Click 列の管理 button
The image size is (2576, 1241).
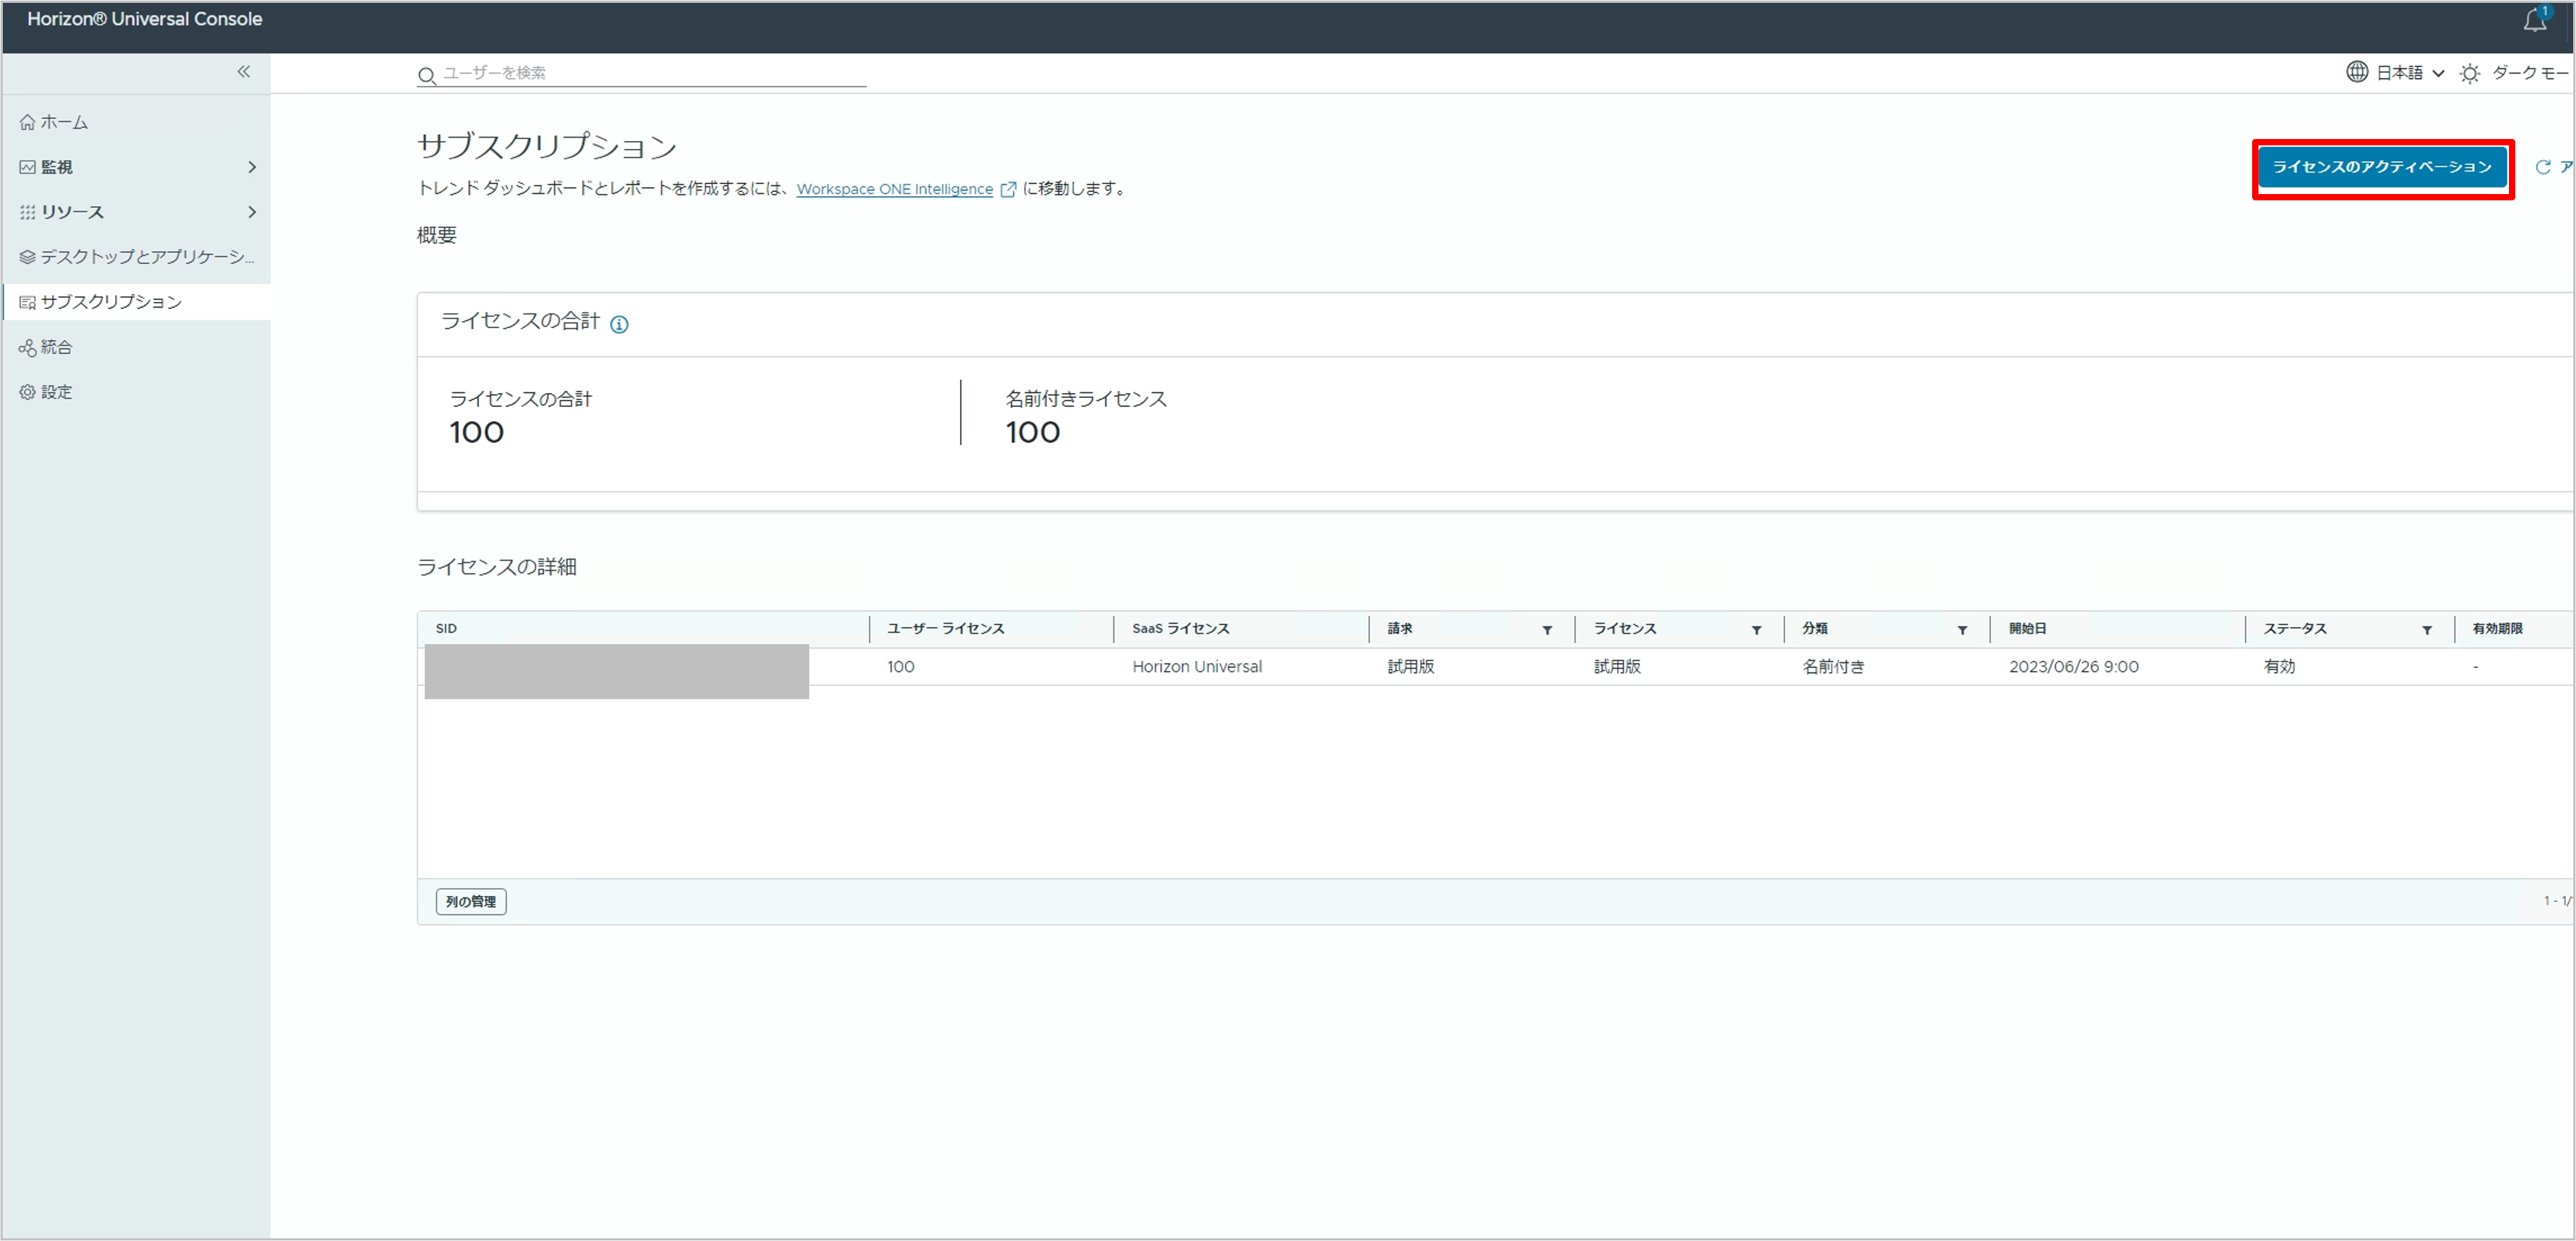click(x=471, y=902)
